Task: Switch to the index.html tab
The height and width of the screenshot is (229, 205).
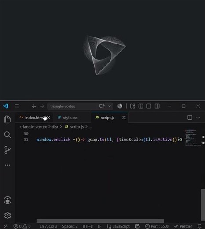Action: 34,118
